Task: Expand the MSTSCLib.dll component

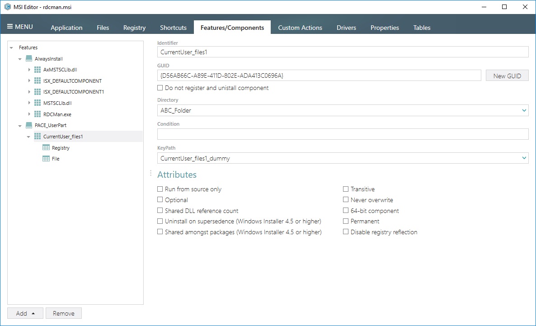Action: 29,103
